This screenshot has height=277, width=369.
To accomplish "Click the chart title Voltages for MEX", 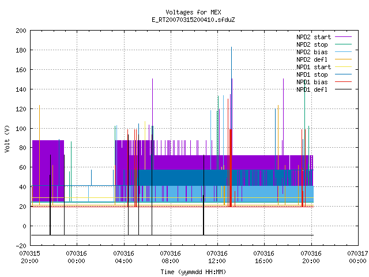I will pos(193,12).
